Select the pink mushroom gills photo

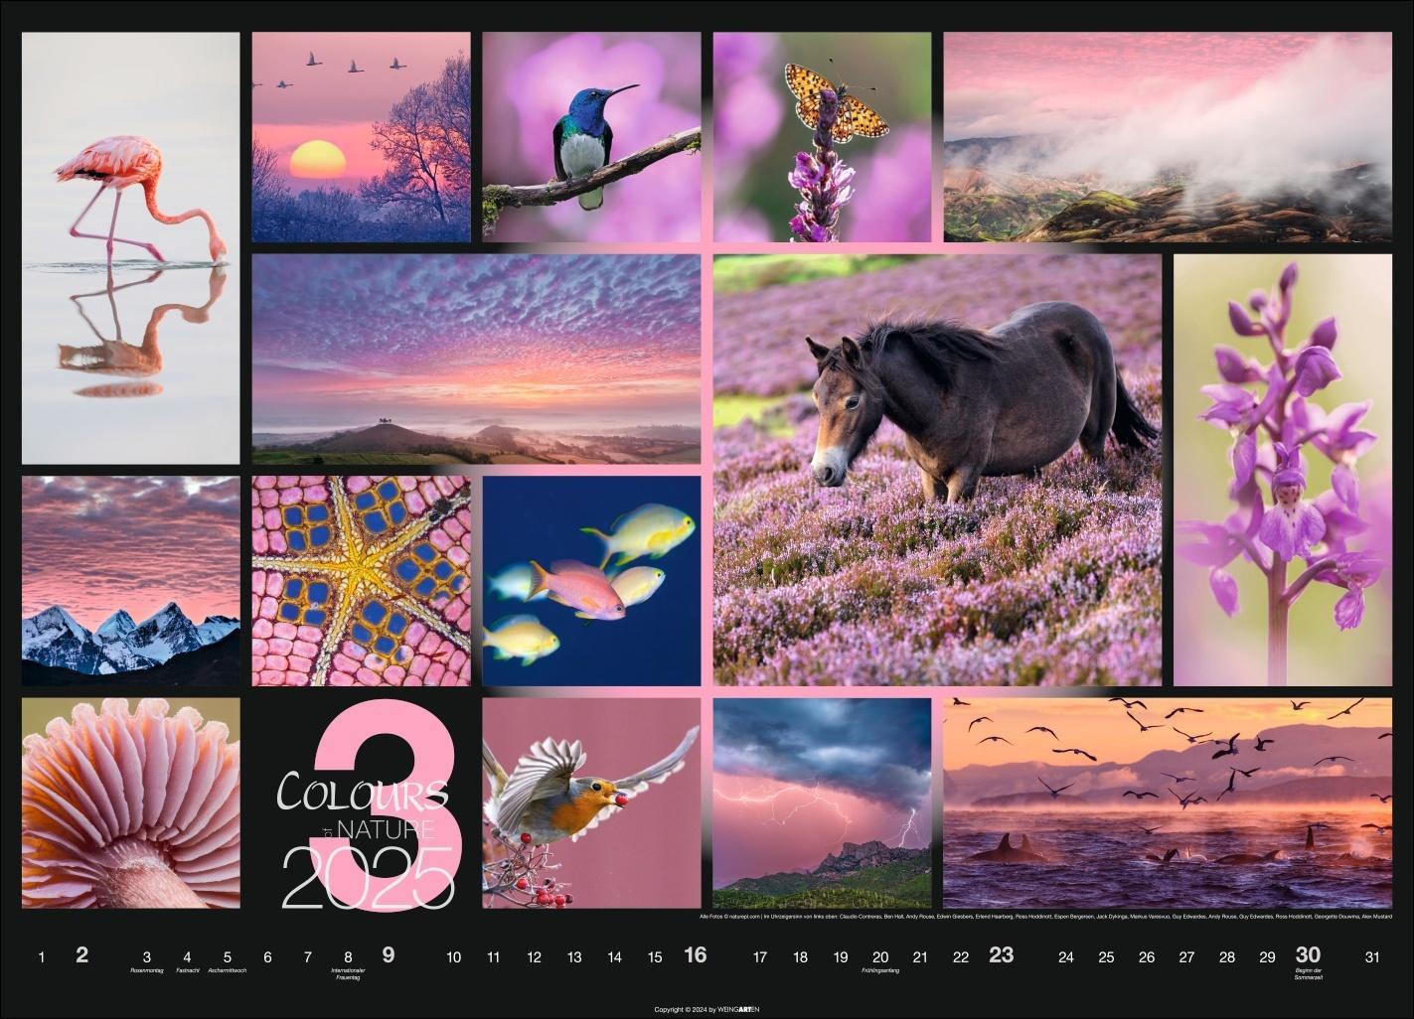pyautogui.click(x=131, y=802)
